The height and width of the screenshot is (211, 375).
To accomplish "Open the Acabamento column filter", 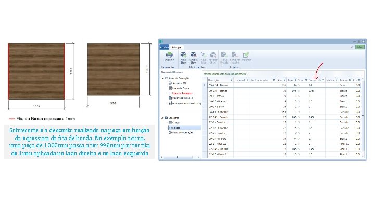I will [x=350, y=80].
